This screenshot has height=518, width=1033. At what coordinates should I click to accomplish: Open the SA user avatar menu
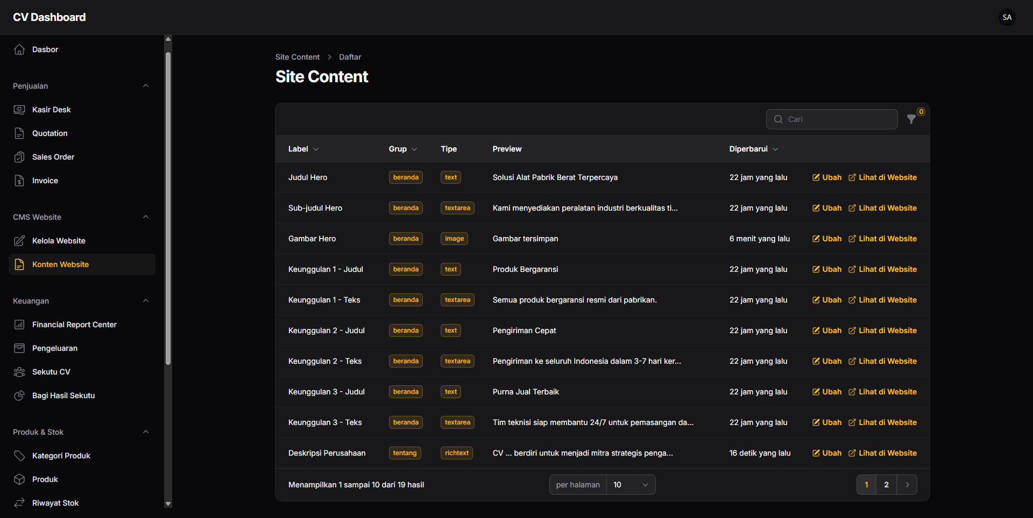[1007, 17]
